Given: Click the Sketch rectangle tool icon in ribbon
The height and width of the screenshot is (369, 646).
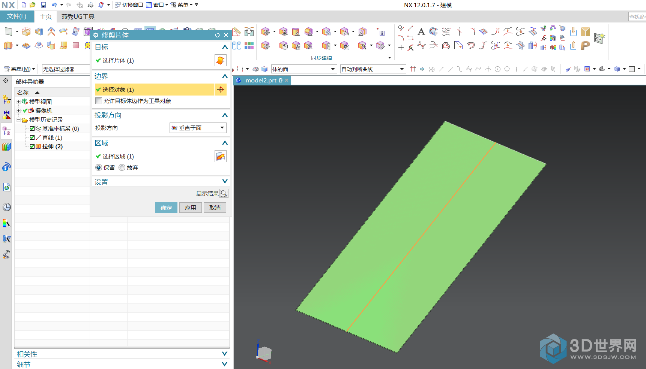Looking at the screenshot, I should (x=9, y=31).
